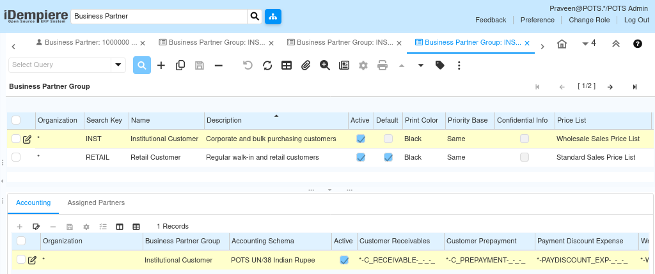Click the New Record plus icon in main toolbar
The height and width of the screenshot is (274, 655).
click(161, 65)
